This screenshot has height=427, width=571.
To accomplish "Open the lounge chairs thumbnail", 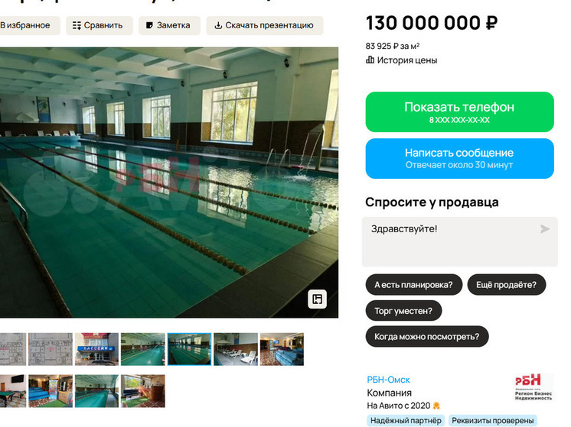I will [x=236, y=349].
